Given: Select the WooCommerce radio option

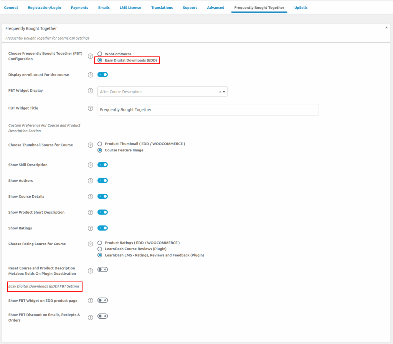Looking at the screenshot, I should (x=100, y=54).
